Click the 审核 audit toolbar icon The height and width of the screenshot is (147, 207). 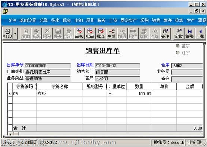coord(79,33)
